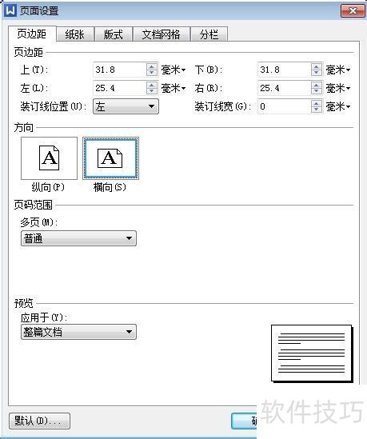
Task: Switch to the 纸张 tab
Action: pyautogui.click(x=74, y=34)
